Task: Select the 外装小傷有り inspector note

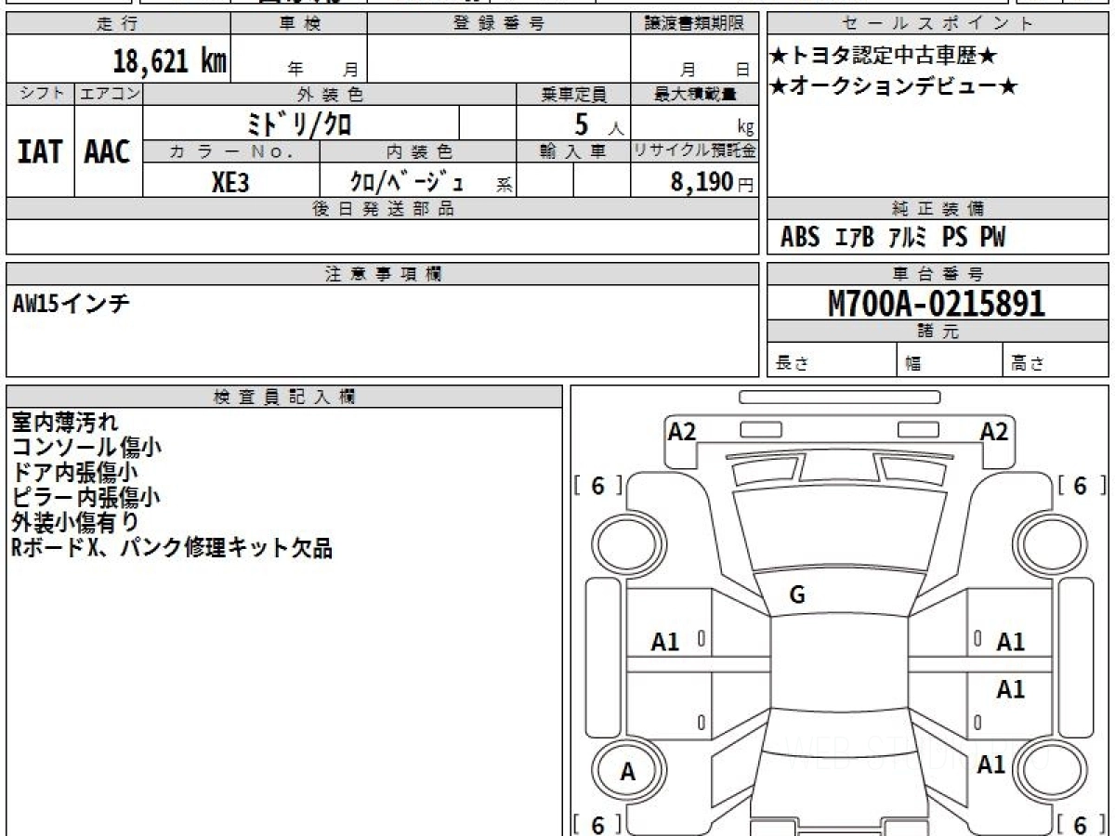Action: (x=75, y=522)
